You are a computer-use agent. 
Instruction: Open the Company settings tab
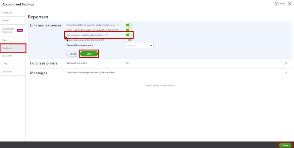point(7,13)
